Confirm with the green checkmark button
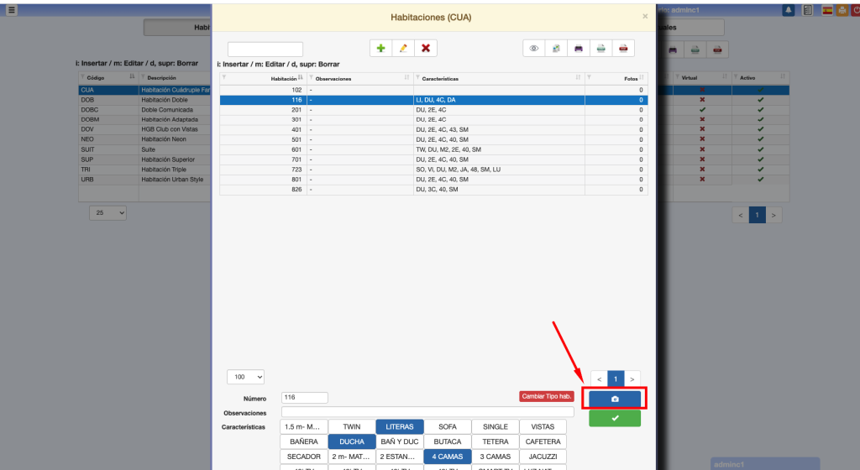The image size is (860, 470). [615, 418]
